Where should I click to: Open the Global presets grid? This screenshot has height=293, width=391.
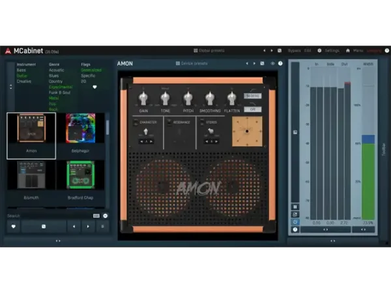(x=209, y=51)
